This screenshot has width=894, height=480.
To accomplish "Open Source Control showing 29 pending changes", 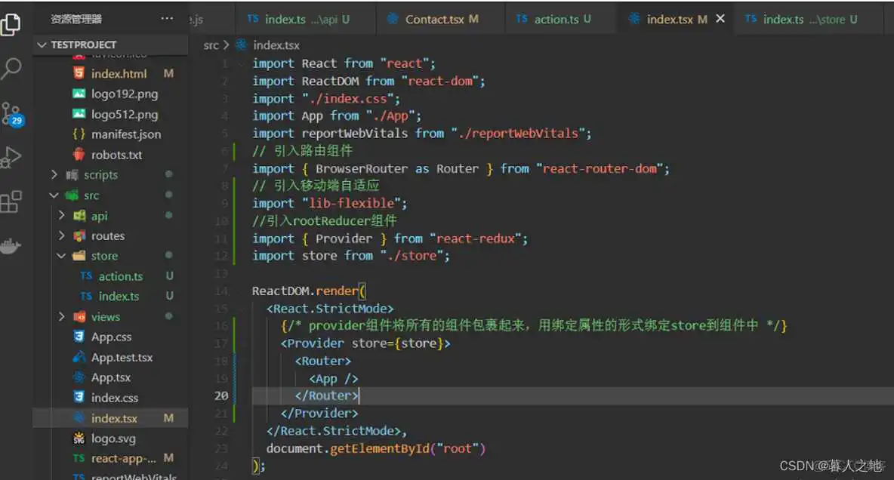I will (11, 113).
